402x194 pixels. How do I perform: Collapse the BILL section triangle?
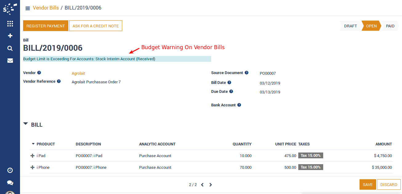(26, 124)
